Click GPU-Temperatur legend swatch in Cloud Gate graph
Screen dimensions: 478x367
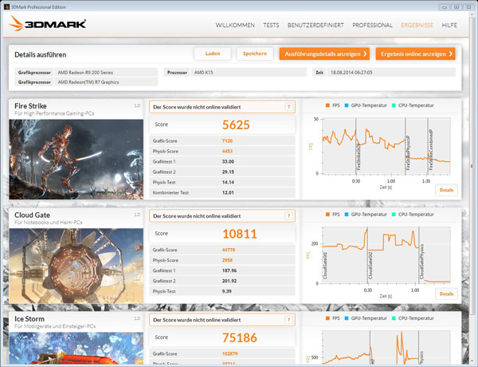click(x=347, y=215)
